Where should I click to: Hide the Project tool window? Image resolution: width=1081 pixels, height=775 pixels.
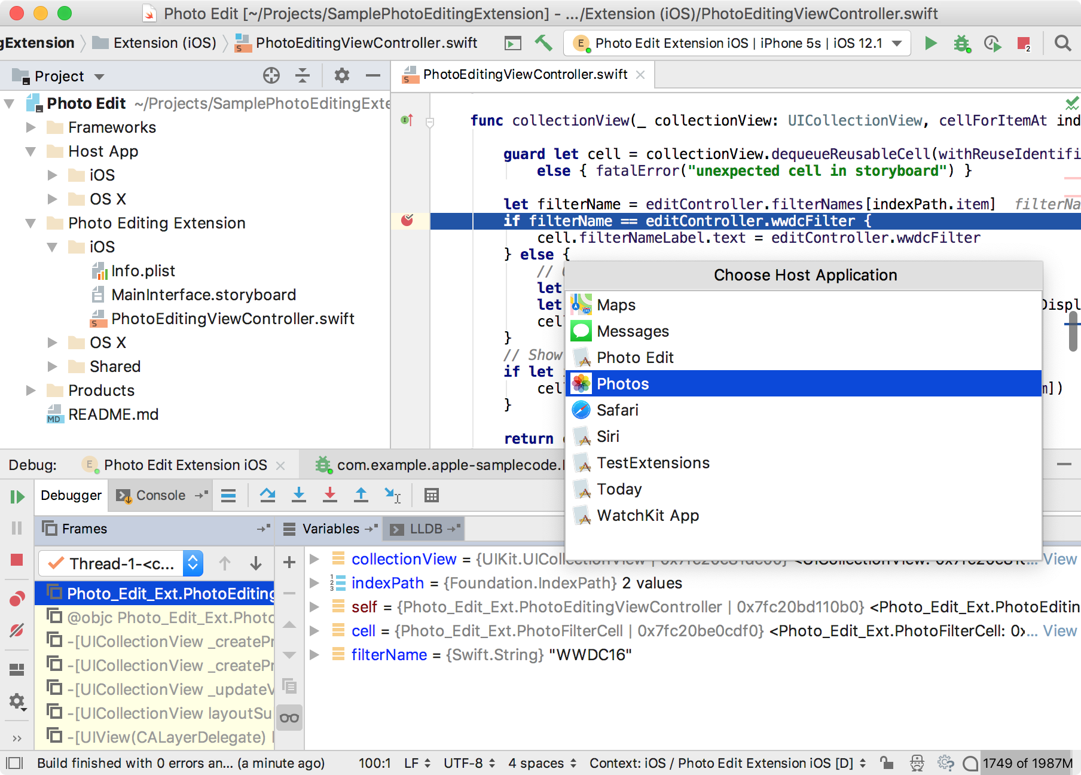373,75
